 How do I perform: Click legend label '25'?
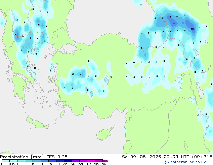point(65,164)
